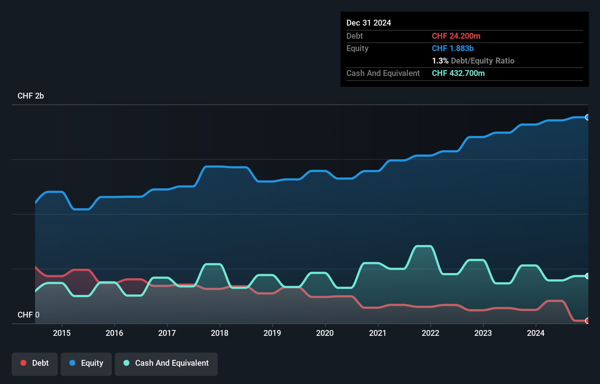
Task: Select the Debt end data point marker
Action: (587, 321)
